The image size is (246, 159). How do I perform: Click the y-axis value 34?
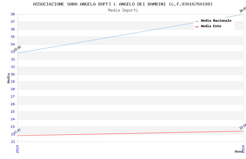13,44
